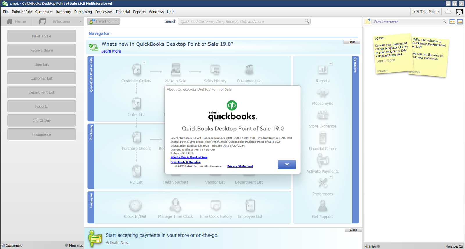Click OK in the About dialog

(x=287, y=164)
